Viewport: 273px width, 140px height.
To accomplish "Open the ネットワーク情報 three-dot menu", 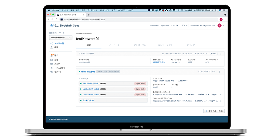I will click(220, 54).
